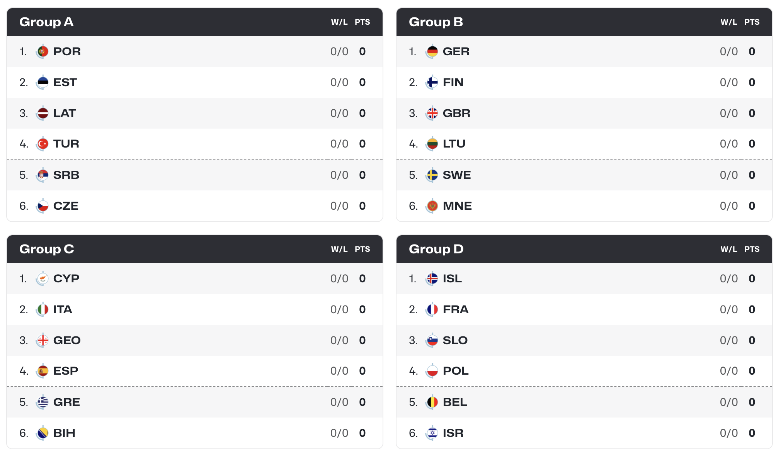This screenshot has height=455, width=776.
Task: Click the Great Britain flag icon beside GBR
Action: coord(432,113)
